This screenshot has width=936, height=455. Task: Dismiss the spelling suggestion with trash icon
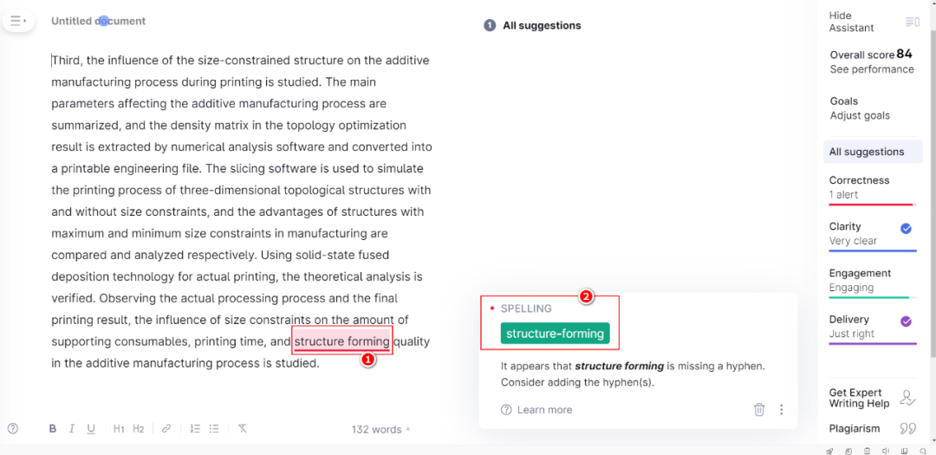coord(759,410)
